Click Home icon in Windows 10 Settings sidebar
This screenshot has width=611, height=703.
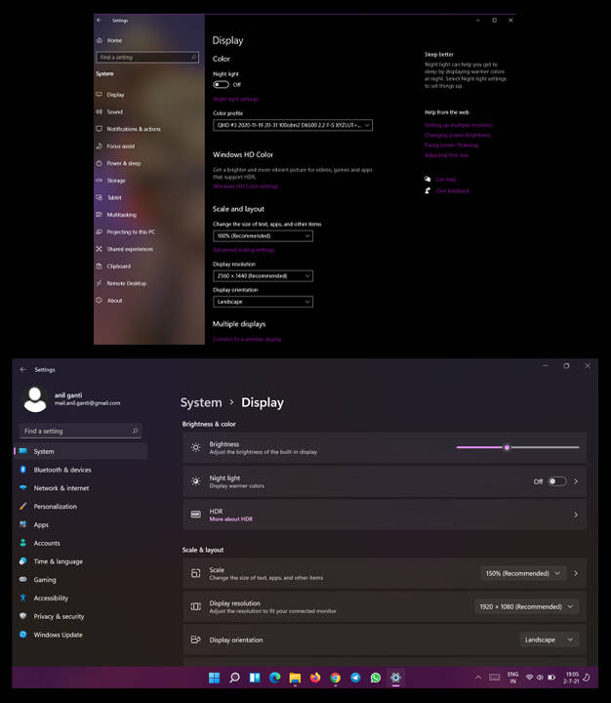point(100,40)
